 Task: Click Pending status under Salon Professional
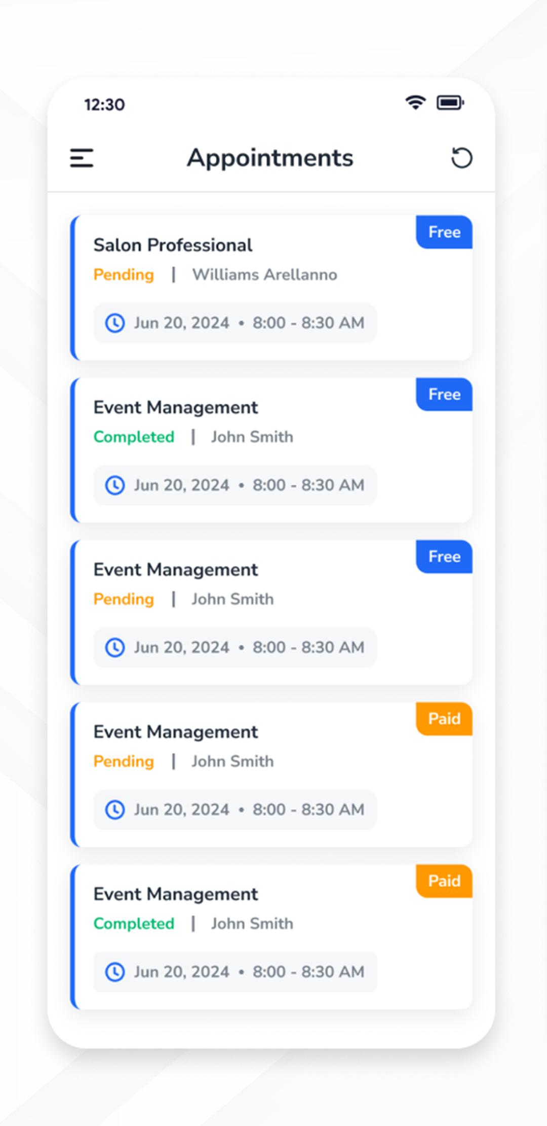point(124,275)
